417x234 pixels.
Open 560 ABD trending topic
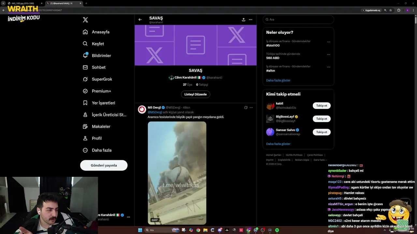point(273,58)
